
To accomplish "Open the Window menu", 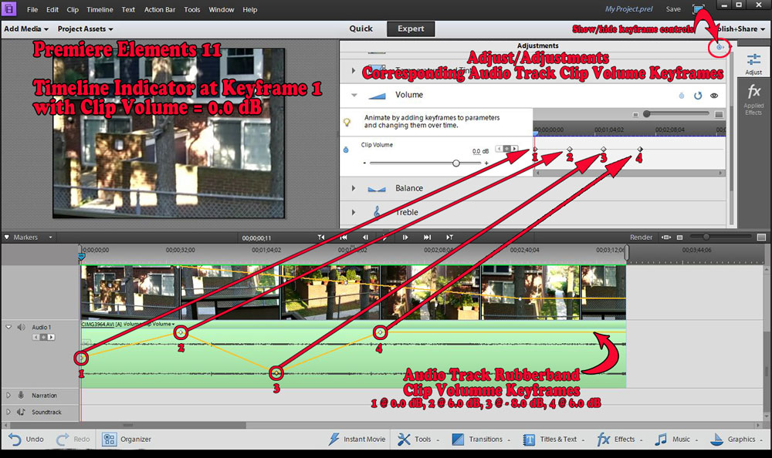I will tap(221, 9).
